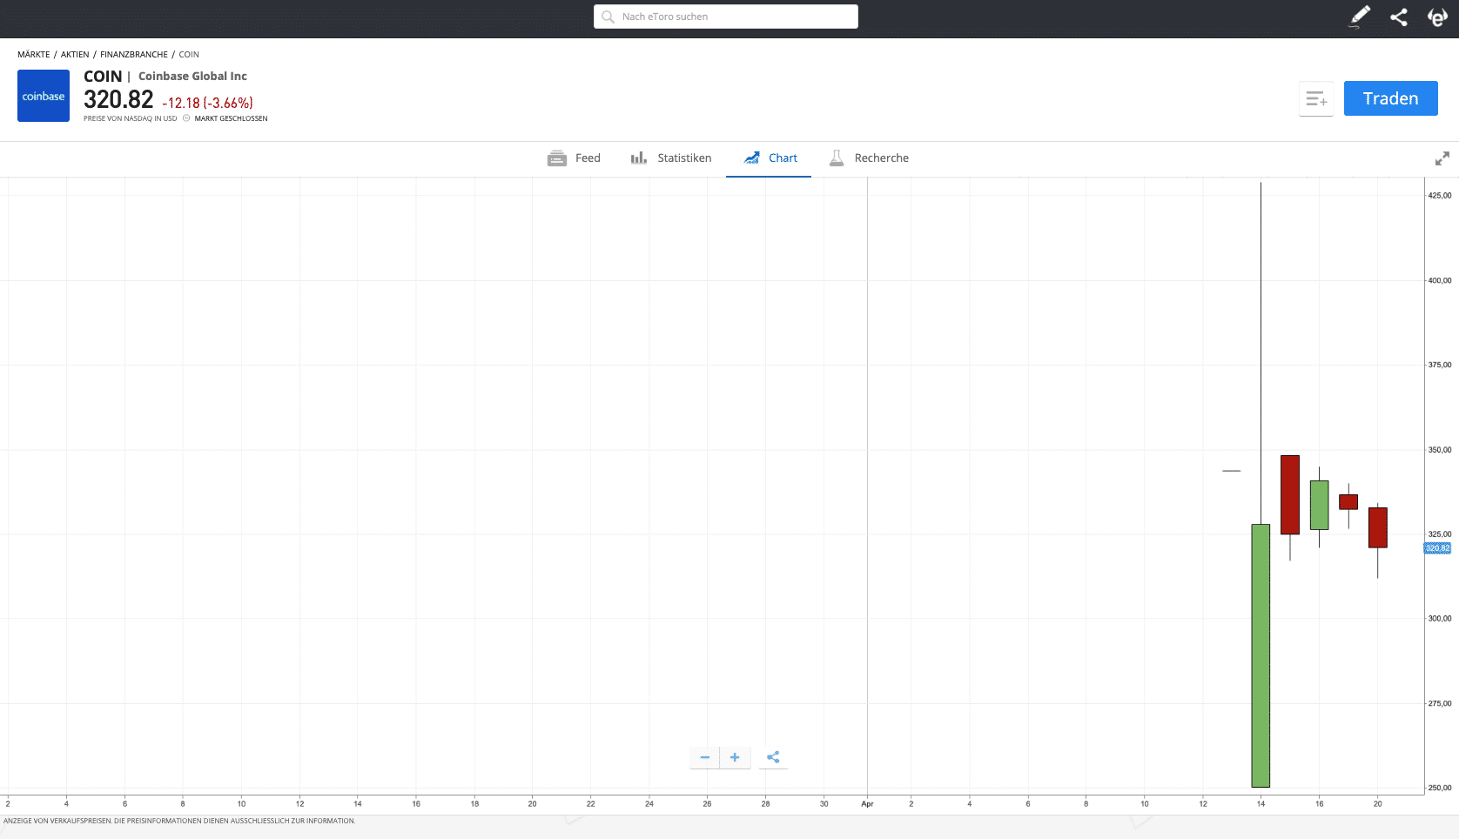
Task: Click the 'Coinbase Global Inc' company name
Action: (192, 77)
